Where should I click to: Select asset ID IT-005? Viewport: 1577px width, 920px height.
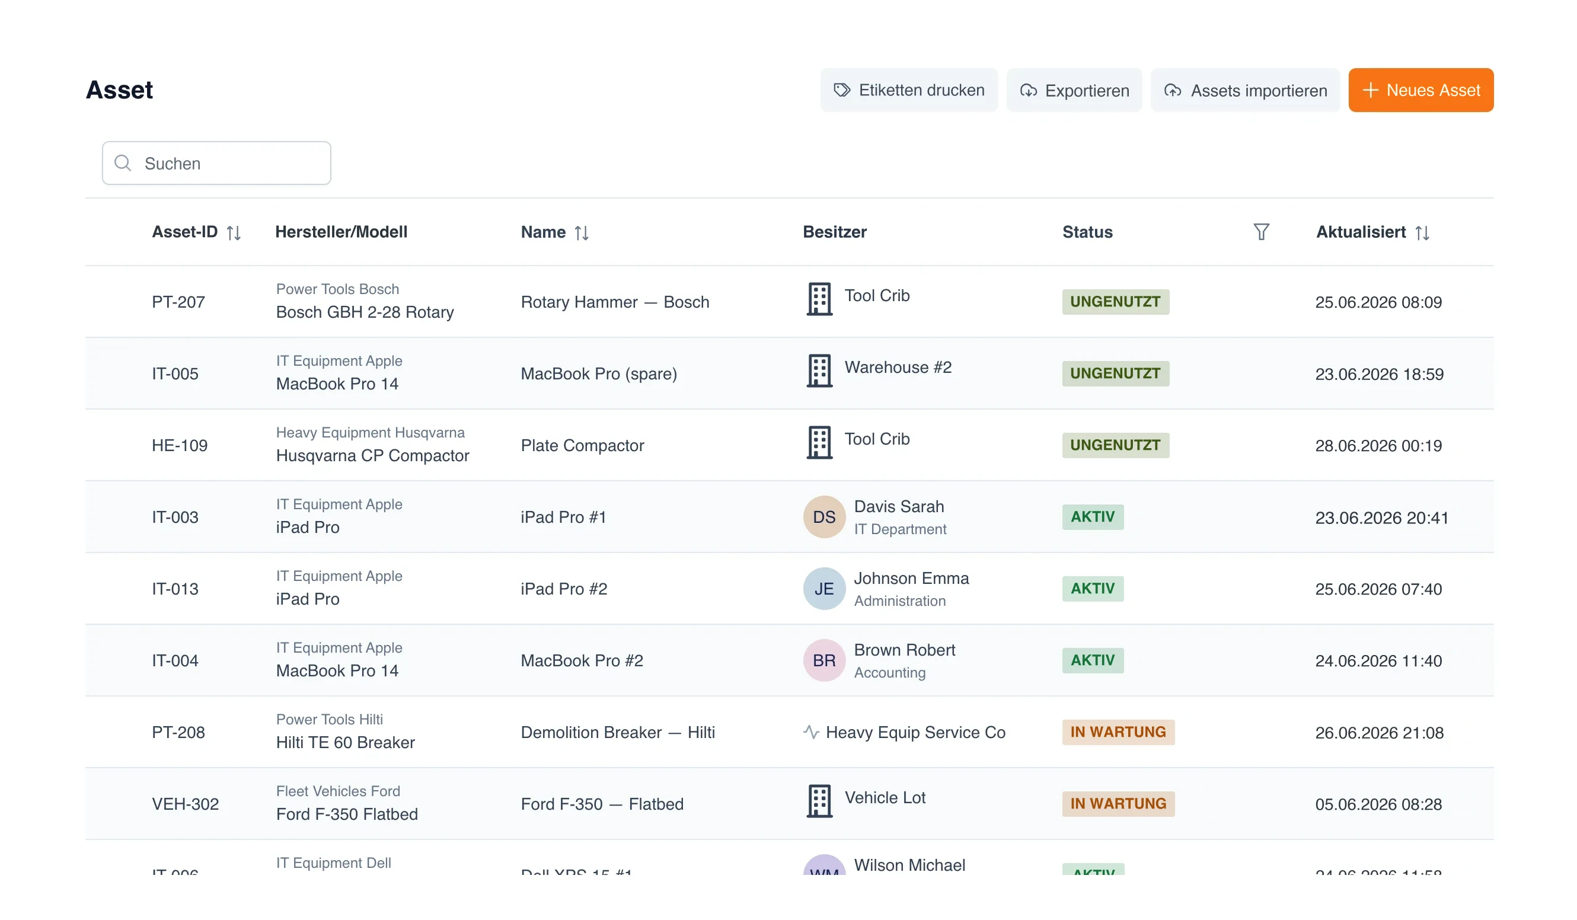tap(175, 373)
